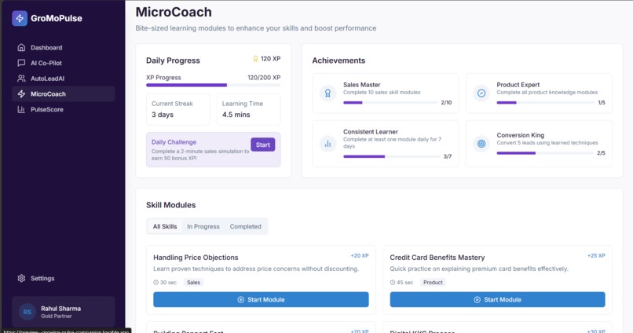This screenshot has width=633, height=333.
Task: Open Dashboard via its home icon
Action: tap(21, 48)
